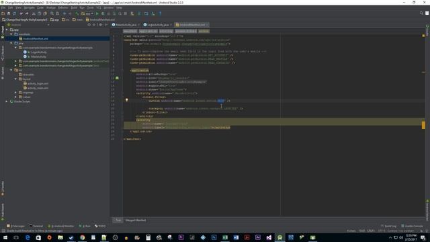
Task: Select LoginActivity in the project tree
Action: (x=39, y=52)
